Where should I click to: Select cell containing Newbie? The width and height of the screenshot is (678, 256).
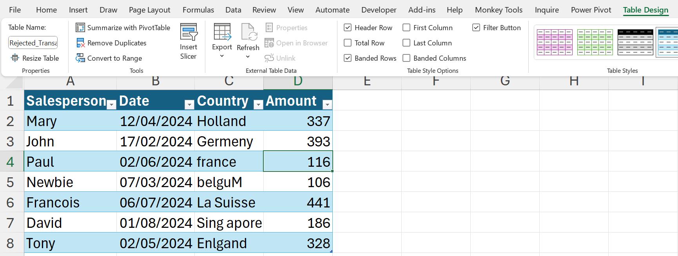coord(70,182)
